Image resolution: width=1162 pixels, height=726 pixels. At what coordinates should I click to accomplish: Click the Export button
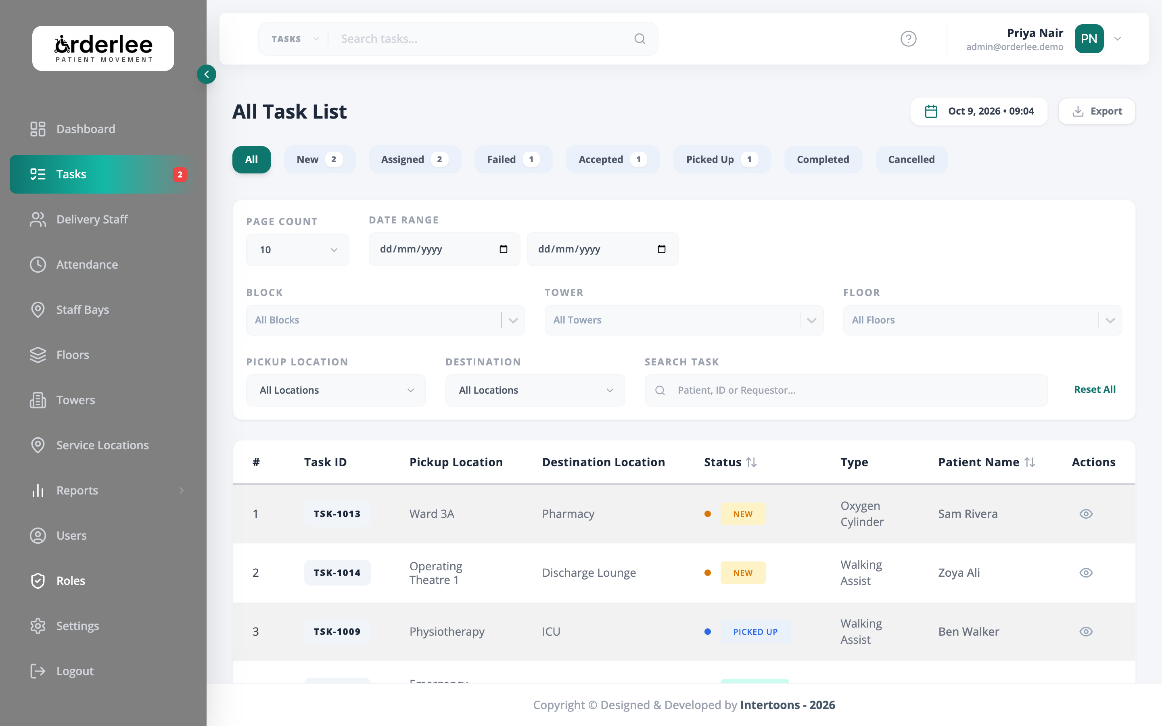pyautogui.click(x=1097, y=111)
